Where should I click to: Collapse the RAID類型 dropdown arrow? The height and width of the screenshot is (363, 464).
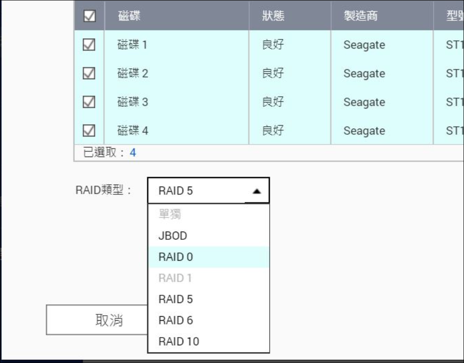(x=256, y=191)
